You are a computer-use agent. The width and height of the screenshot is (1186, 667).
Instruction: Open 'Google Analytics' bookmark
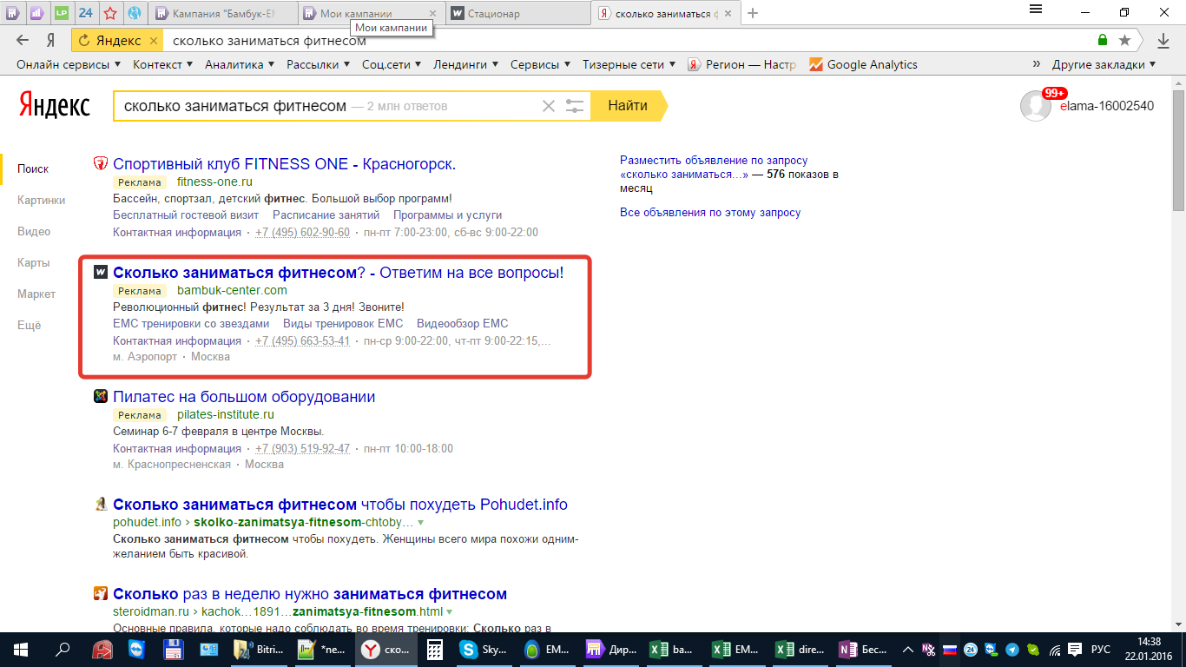point(863,64)
